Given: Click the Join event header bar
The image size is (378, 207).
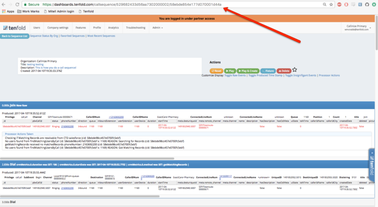Looking at the screenshot, I should tap(188, 105).
